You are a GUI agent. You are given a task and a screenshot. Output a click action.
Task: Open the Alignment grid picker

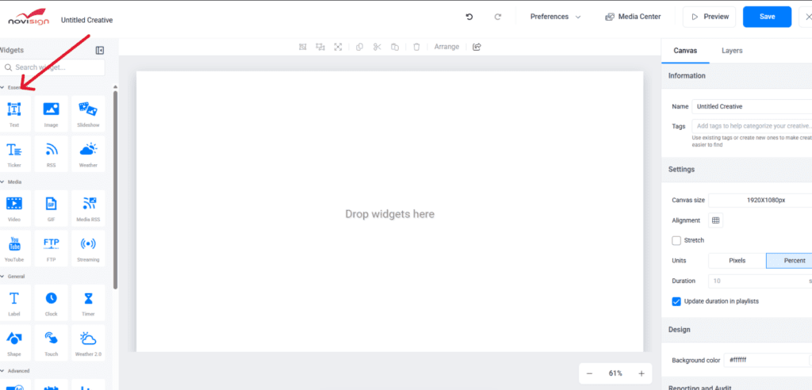(716, 220)
